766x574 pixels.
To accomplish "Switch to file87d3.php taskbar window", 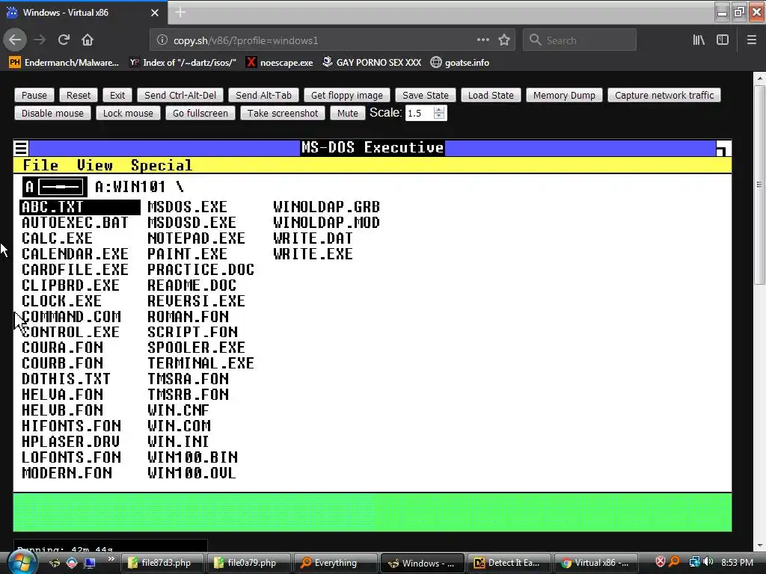I will pyautogui.click(x=162, y=563).
